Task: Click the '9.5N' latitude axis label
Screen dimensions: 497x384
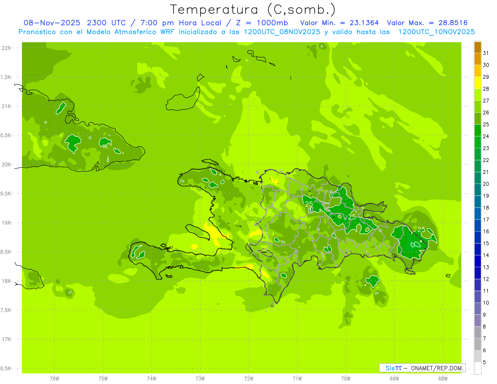Action: pos(7,193)
